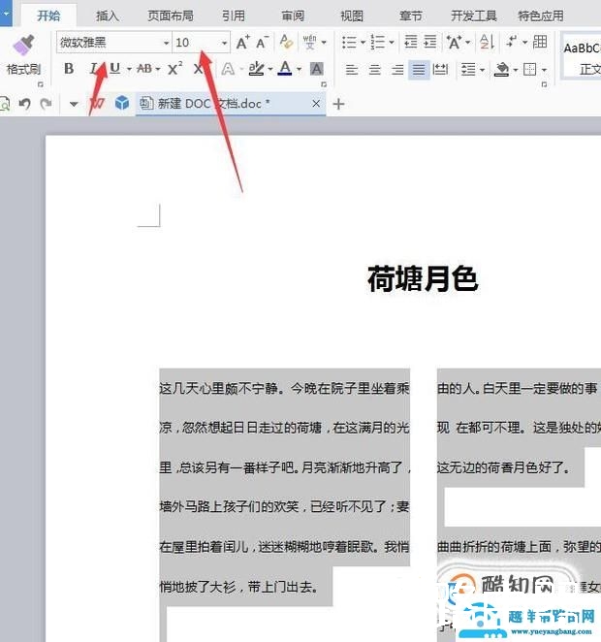
Task: Switch to the 章节 tab
Action: click(x=411, y=16)
